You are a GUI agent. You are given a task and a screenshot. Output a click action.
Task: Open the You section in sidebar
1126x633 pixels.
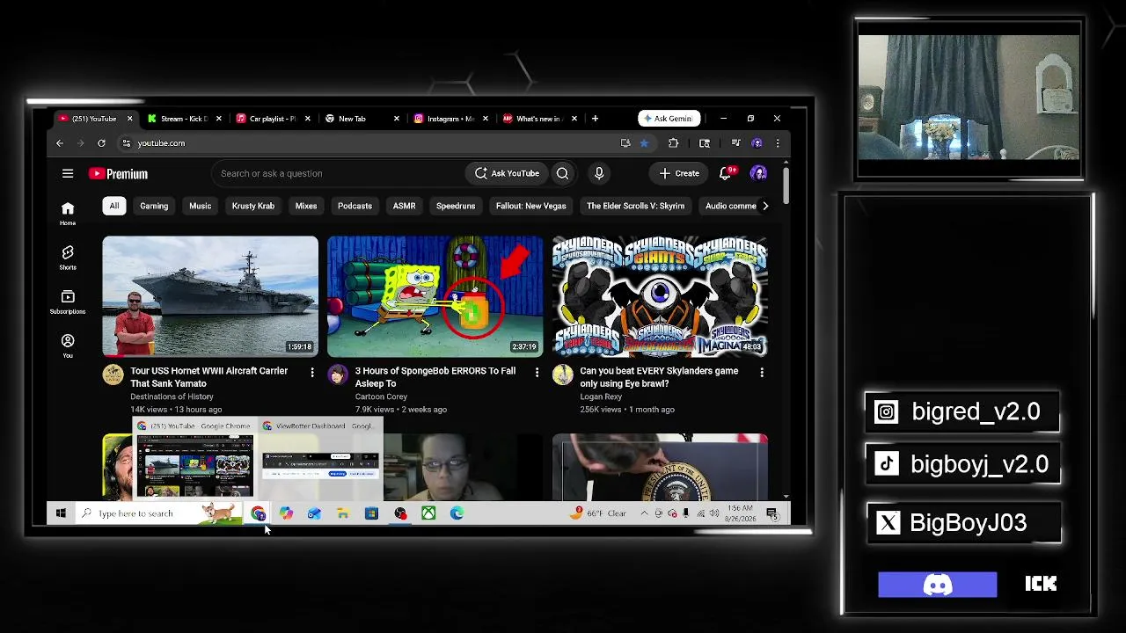(x=68, y=346)
